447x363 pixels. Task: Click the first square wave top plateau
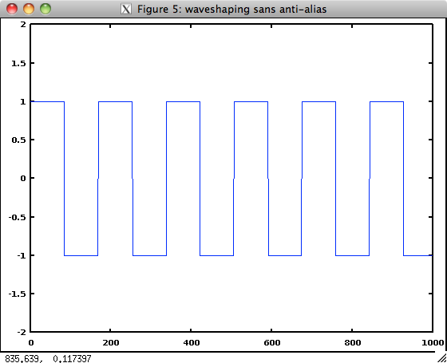coord(48,101)
